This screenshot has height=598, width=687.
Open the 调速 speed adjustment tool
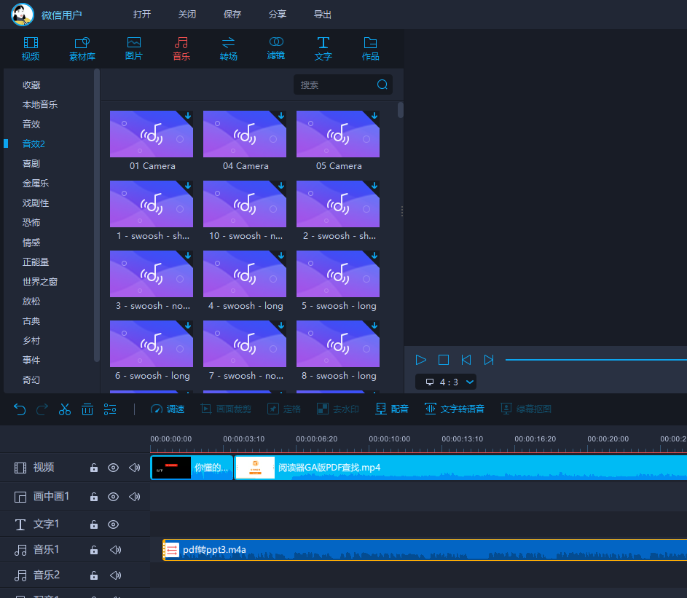[x=168, y=409]
